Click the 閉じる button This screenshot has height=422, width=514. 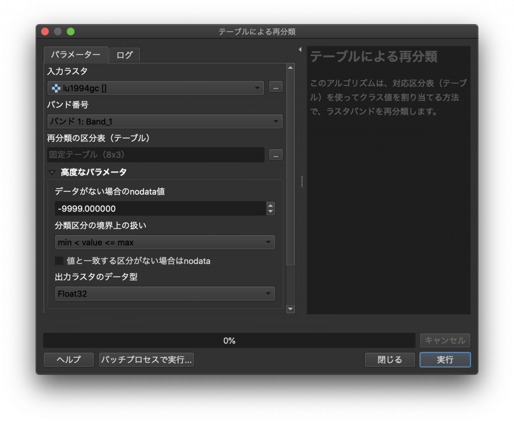click(x=390, y=360)
